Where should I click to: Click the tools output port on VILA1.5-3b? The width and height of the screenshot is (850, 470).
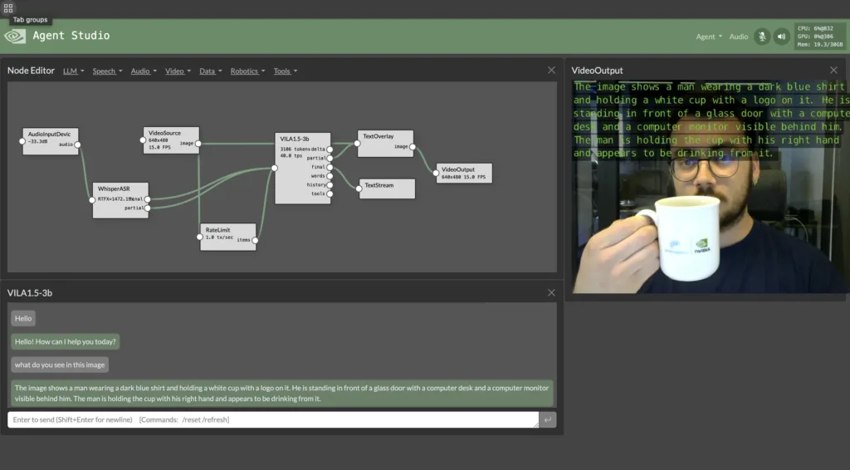click(x=330, y=193)
